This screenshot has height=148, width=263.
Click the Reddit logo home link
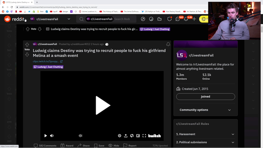click(14, 19)
